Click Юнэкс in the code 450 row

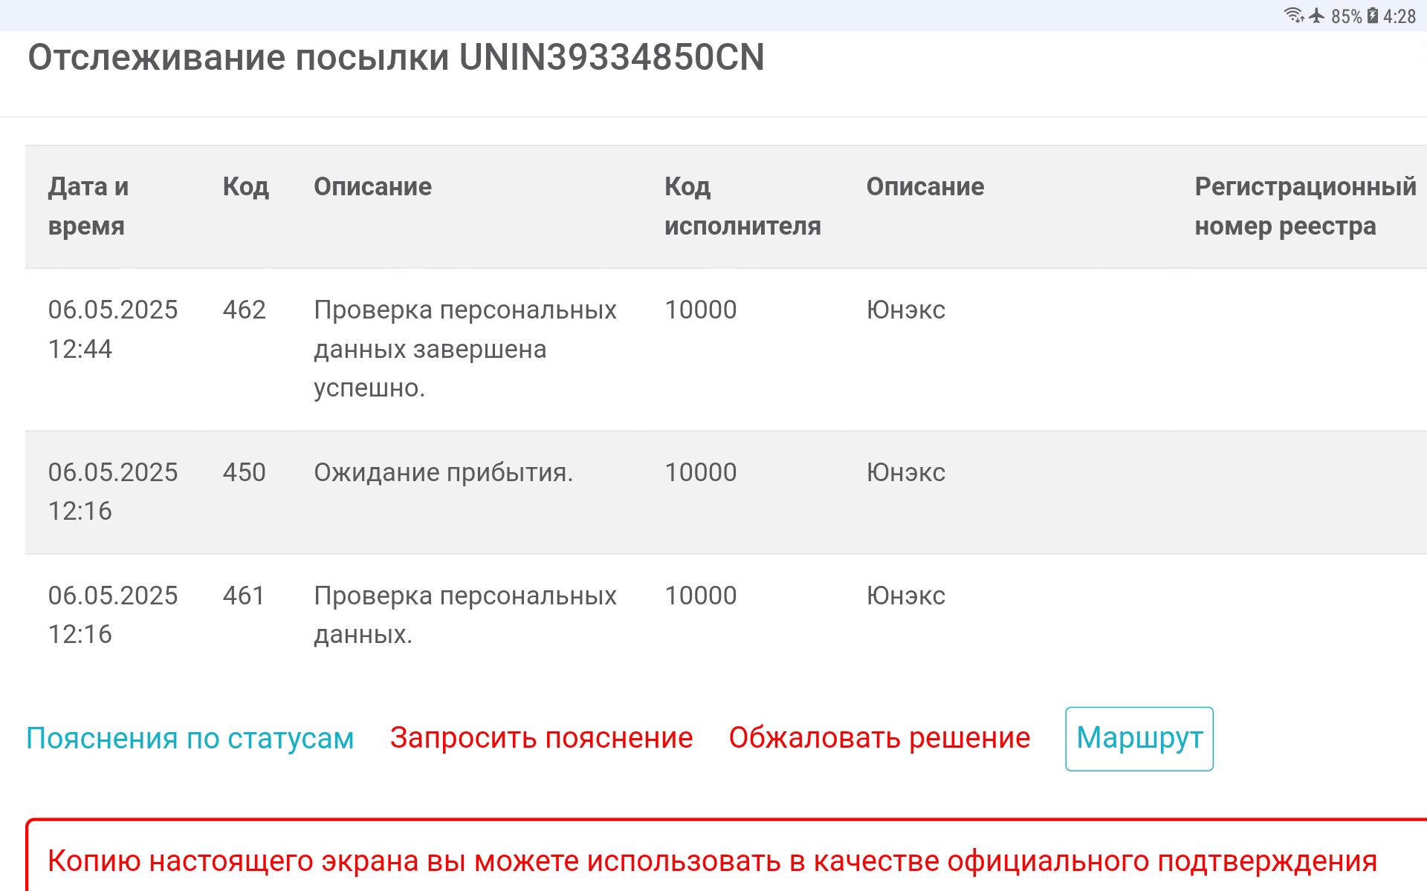point(905,473)
